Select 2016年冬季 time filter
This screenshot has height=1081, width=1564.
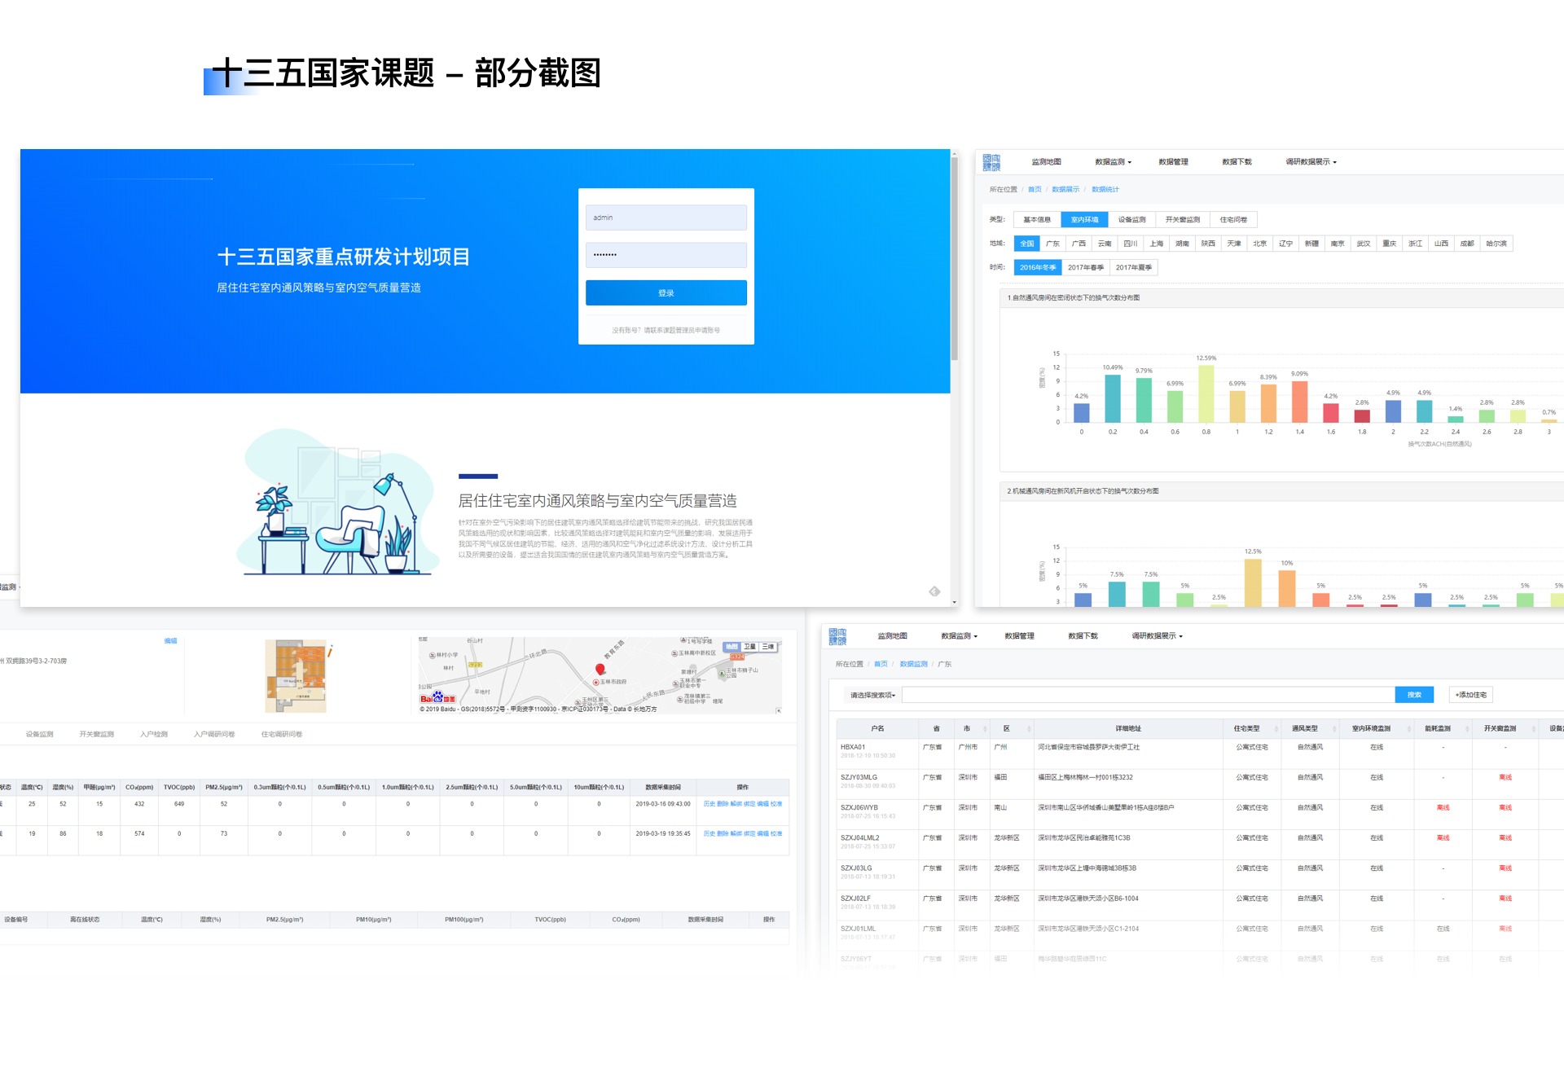1038,267
